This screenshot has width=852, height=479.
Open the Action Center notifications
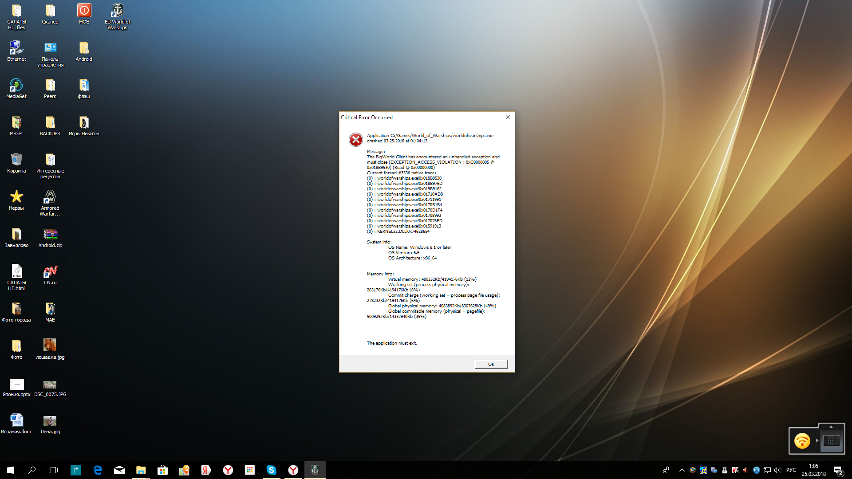[x=838, y=470]
